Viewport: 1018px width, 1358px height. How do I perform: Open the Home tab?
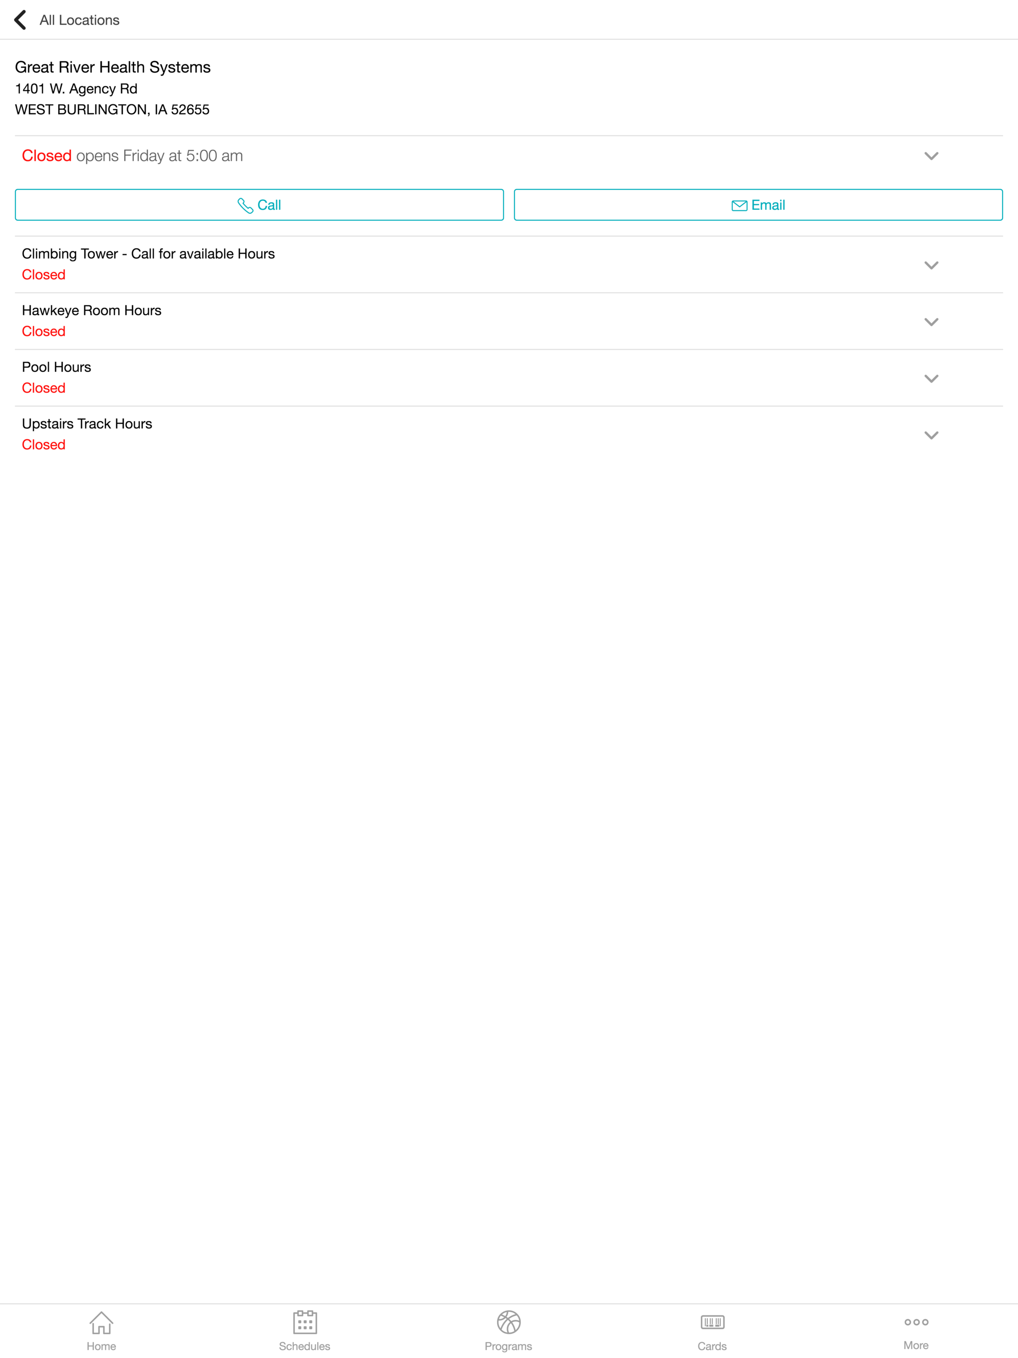pos(101,1330)
